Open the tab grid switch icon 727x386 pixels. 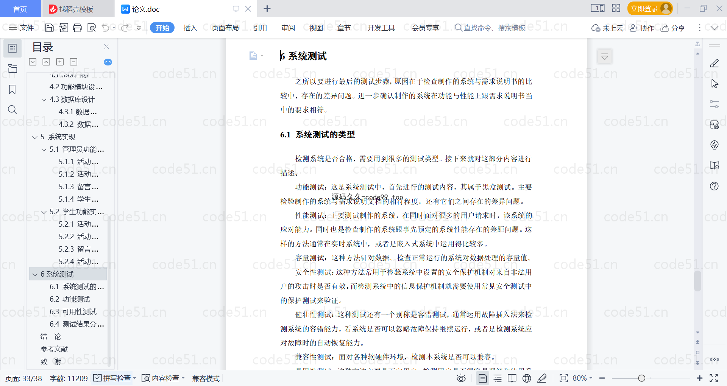(616, 8)
